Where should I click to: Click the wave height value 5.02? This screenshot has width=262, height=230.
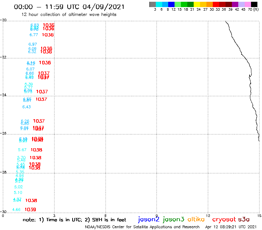click(18, 187)
